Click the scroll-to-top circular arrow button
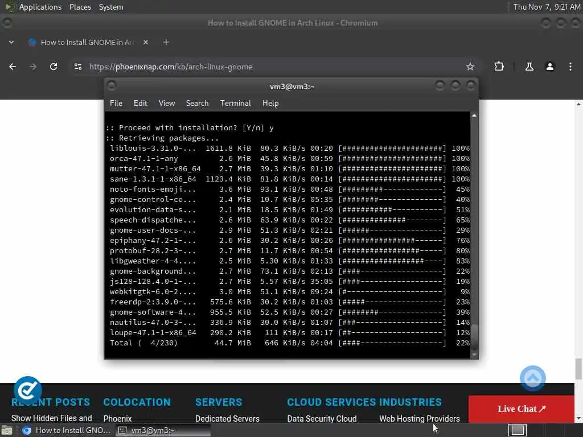Viewport: 583px width, 437px height. [532, 378]
